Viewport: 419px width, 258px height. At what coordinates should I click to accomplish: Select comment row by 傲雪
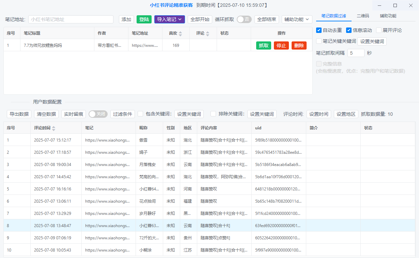pyautogui.click(x=209, y=140)
